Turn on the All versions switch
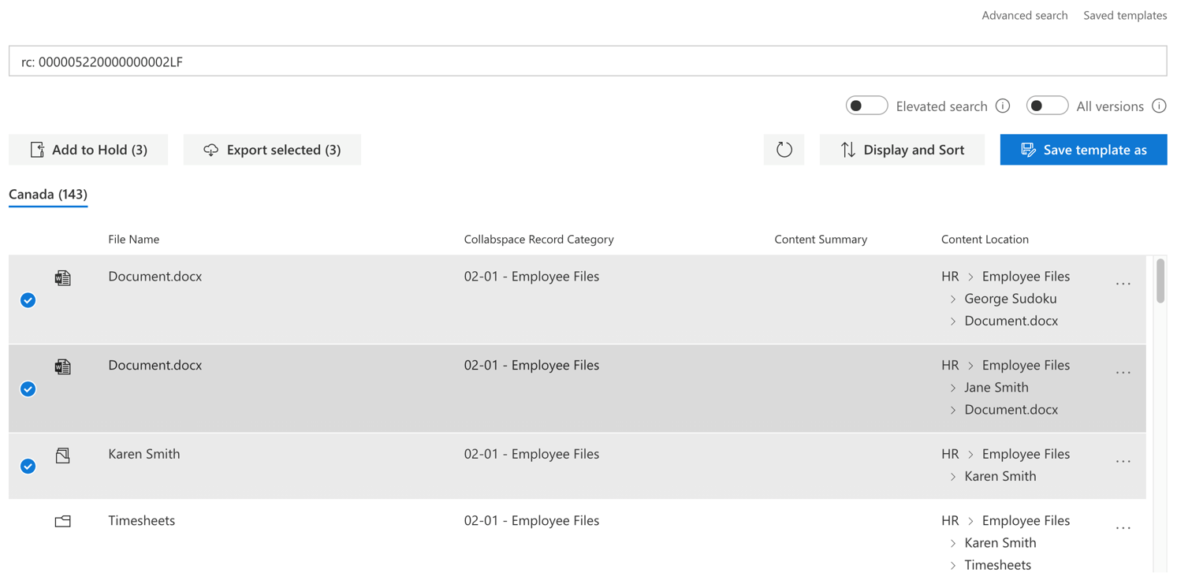Image resolution: width=1177 pixels, height=584 pixels. click(x=1047, y=106)
